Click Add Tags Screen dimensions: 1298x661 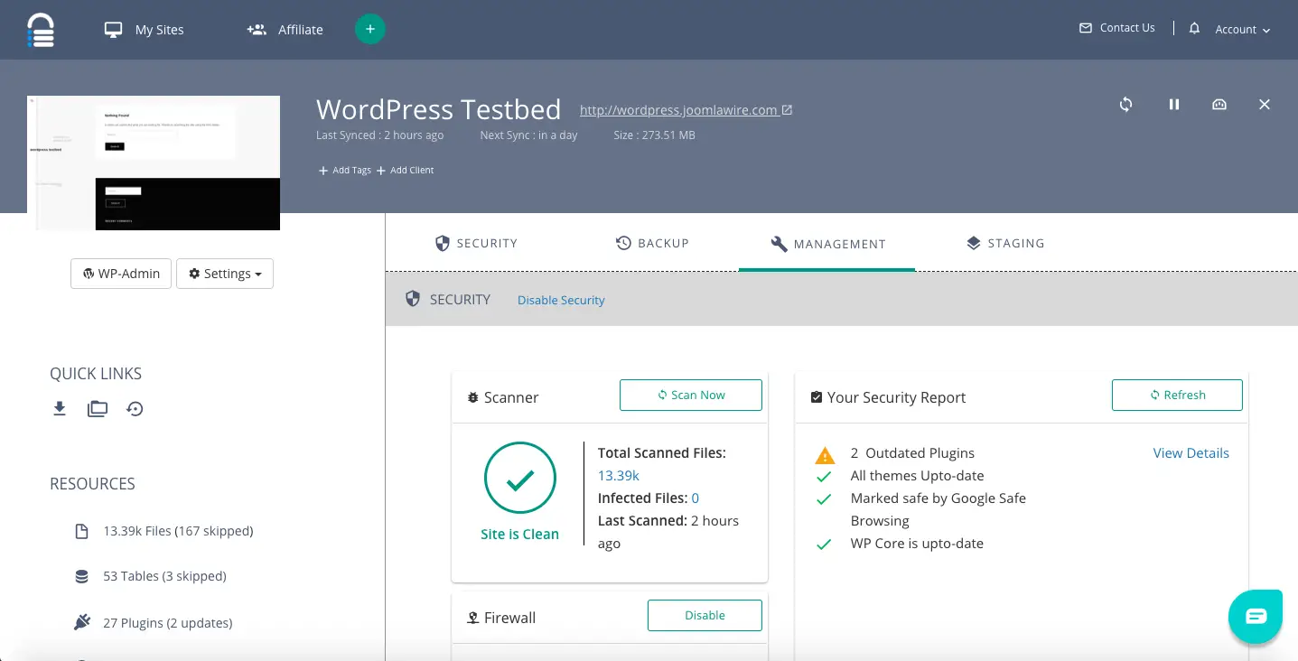click(345, 170)
